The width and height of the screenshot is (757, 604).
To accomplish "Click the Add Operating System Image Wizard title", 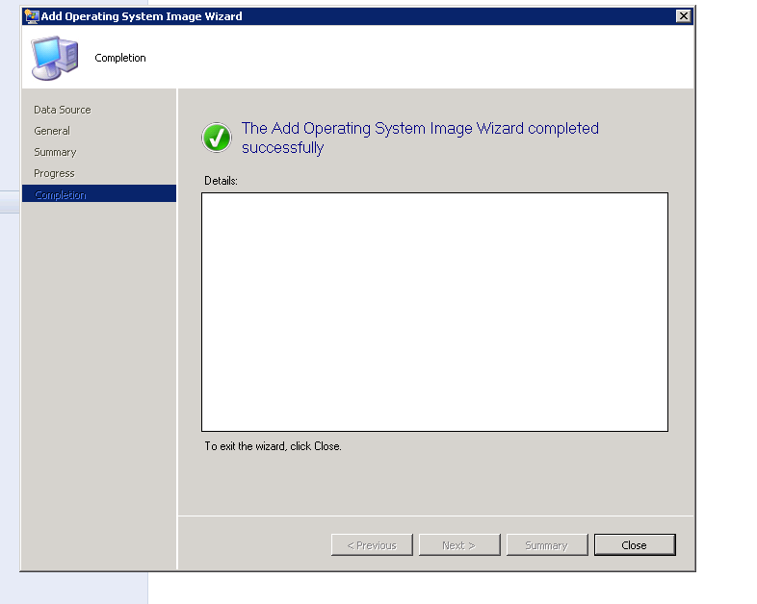I will [x=142, y=16].
